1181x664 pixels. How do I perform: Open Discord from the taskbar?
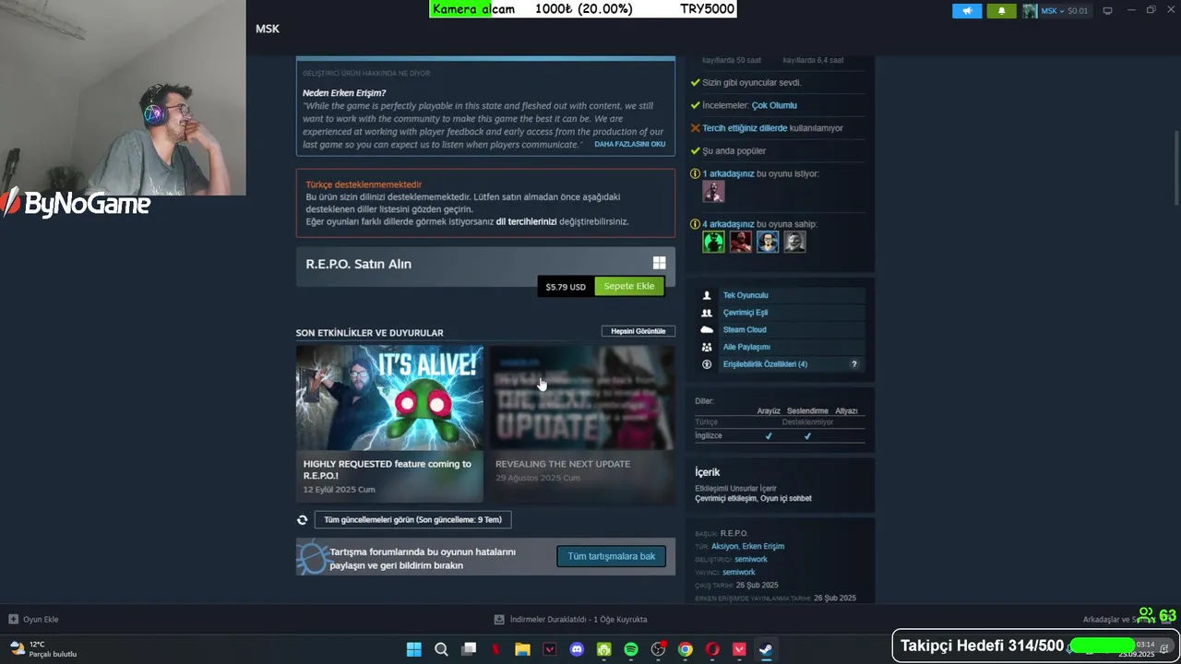(577, 649)
